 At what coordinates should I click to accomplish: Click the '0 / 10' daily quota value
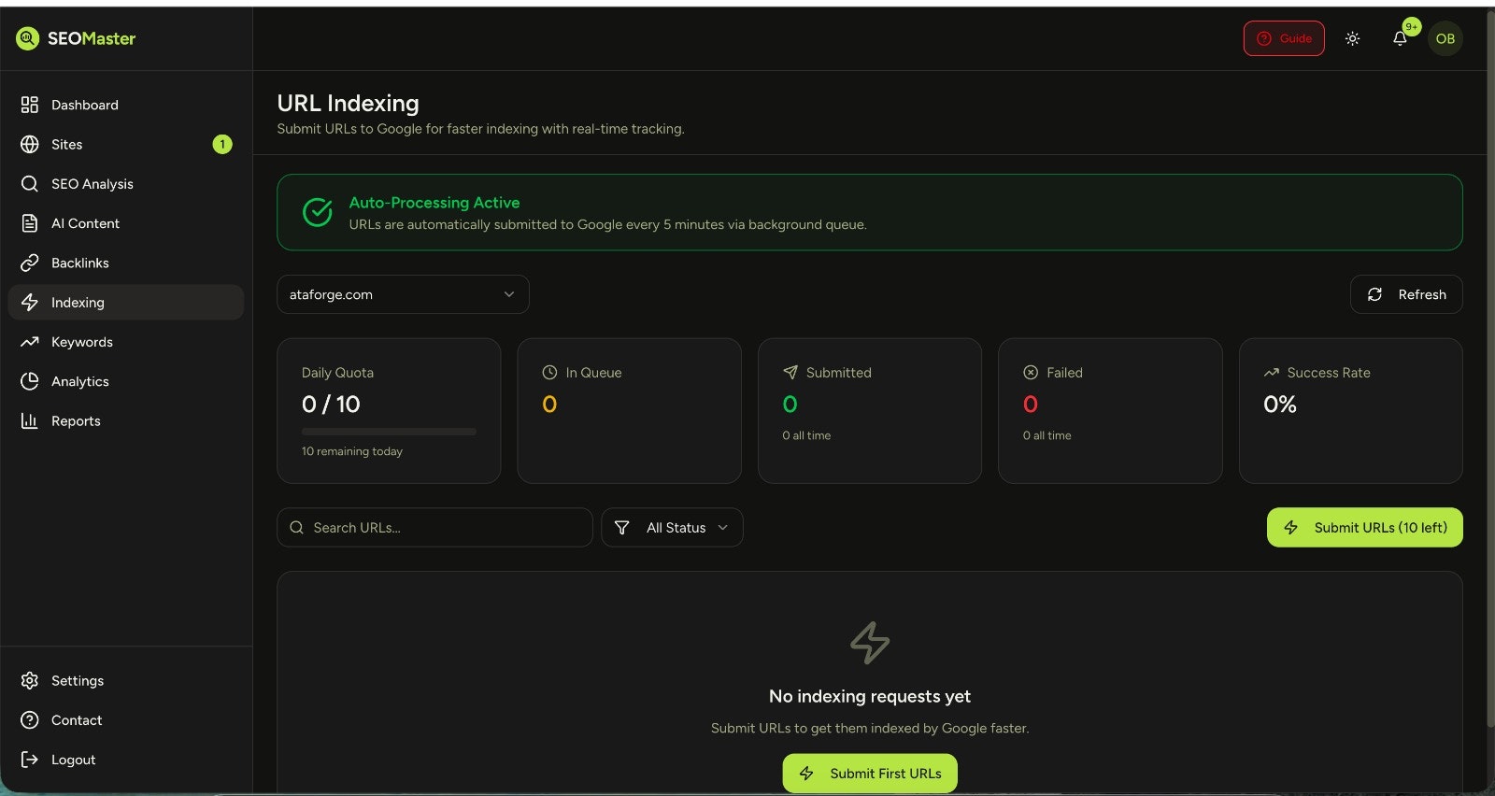click(331, 405)
